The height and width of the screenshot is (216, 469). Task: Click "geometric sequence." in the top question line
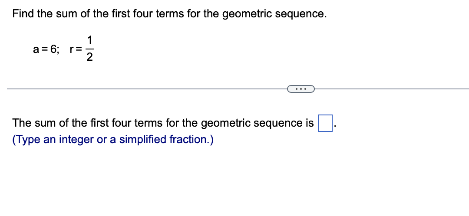(x=274, y=13)
